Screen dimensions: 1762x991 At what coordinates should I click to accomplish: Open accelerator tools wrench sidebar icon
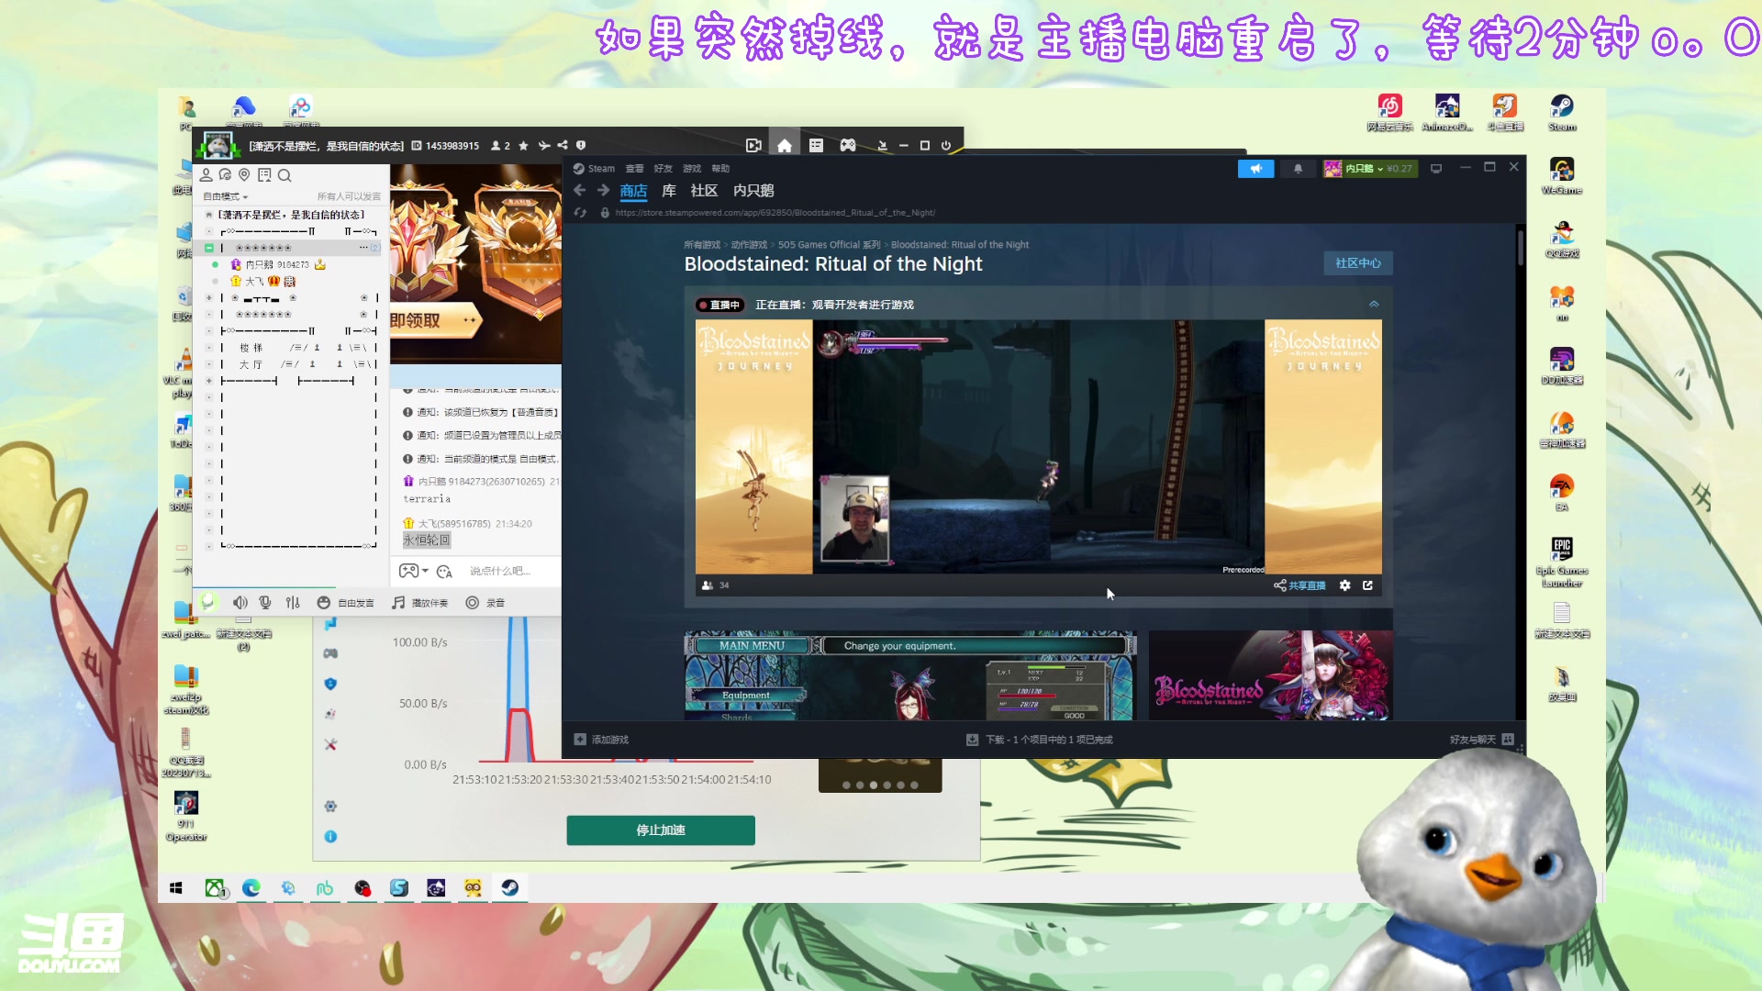pyautogui.click(x=330, y=744)
